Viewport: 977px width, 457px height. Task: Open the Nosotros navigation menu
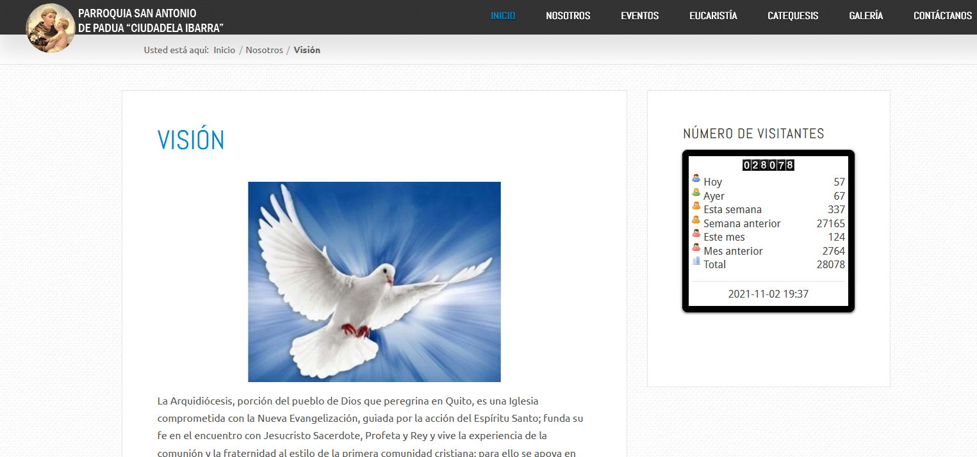568,16
